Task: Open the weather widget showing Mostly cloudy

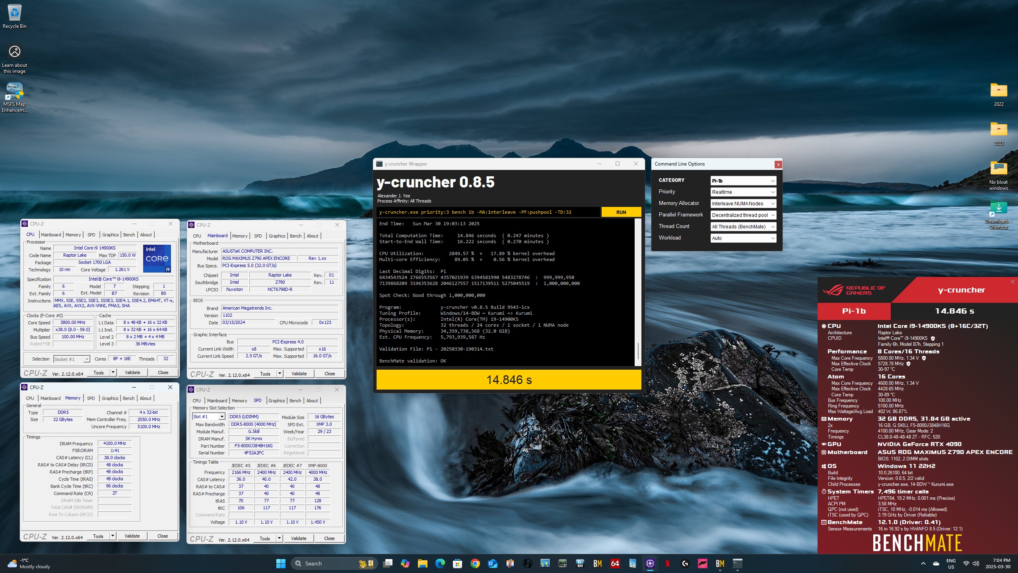Action: point(29,563)
